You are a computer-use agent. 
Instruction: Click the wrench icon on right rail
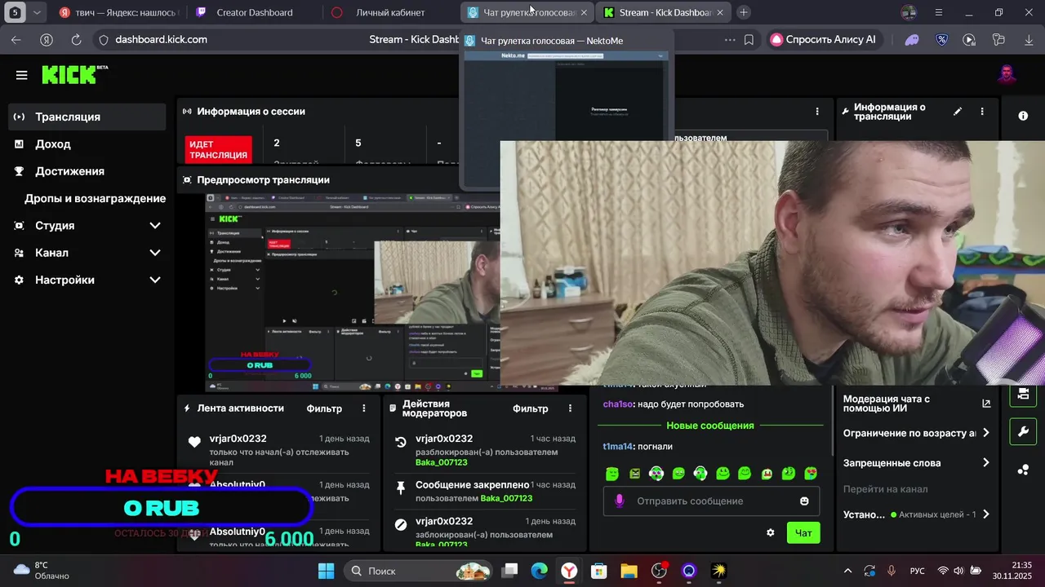(1023, 432)
